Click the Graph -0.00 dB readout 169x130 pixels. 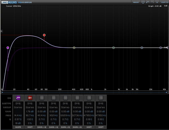155,6
